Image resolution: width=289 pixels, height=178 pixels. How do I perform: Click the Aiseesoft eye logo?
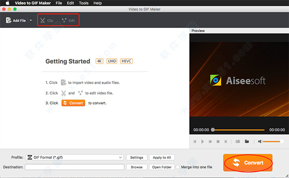216,80
